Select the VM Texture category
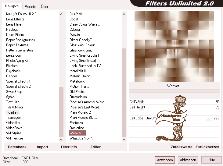Image resolution: width=223 pixels, height=166 pixels. (15, 138)
